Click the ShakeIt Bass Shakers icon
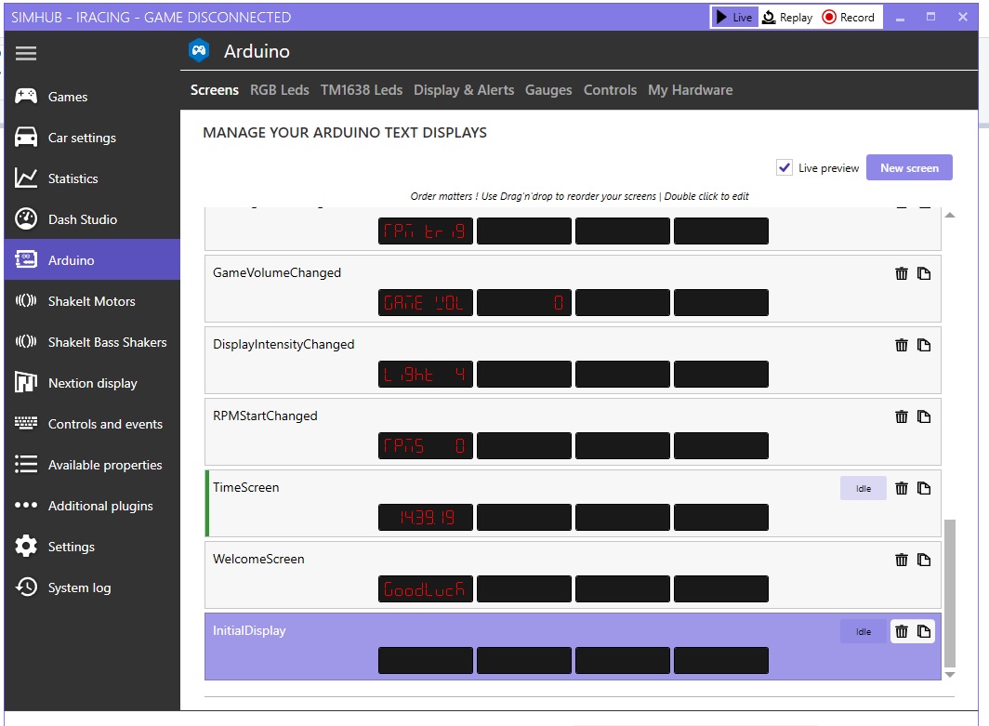Viewport: 989px width, 726px height. click(x=26, y=341)
